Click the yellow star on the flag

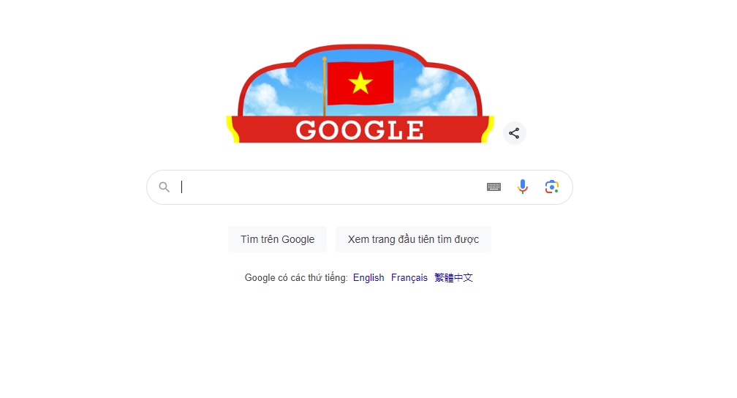[360, 83]
